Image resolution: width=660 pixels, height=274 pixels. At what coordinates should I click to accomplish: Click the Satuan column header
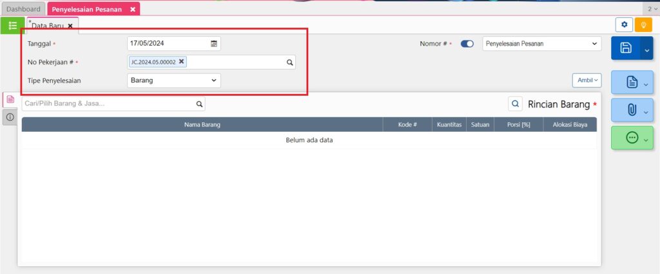point(480,125)
